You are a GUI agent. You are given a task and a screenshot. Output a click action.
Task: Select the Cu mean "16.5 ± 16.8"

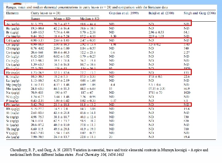pyautogui.click(x=61, y=65)
